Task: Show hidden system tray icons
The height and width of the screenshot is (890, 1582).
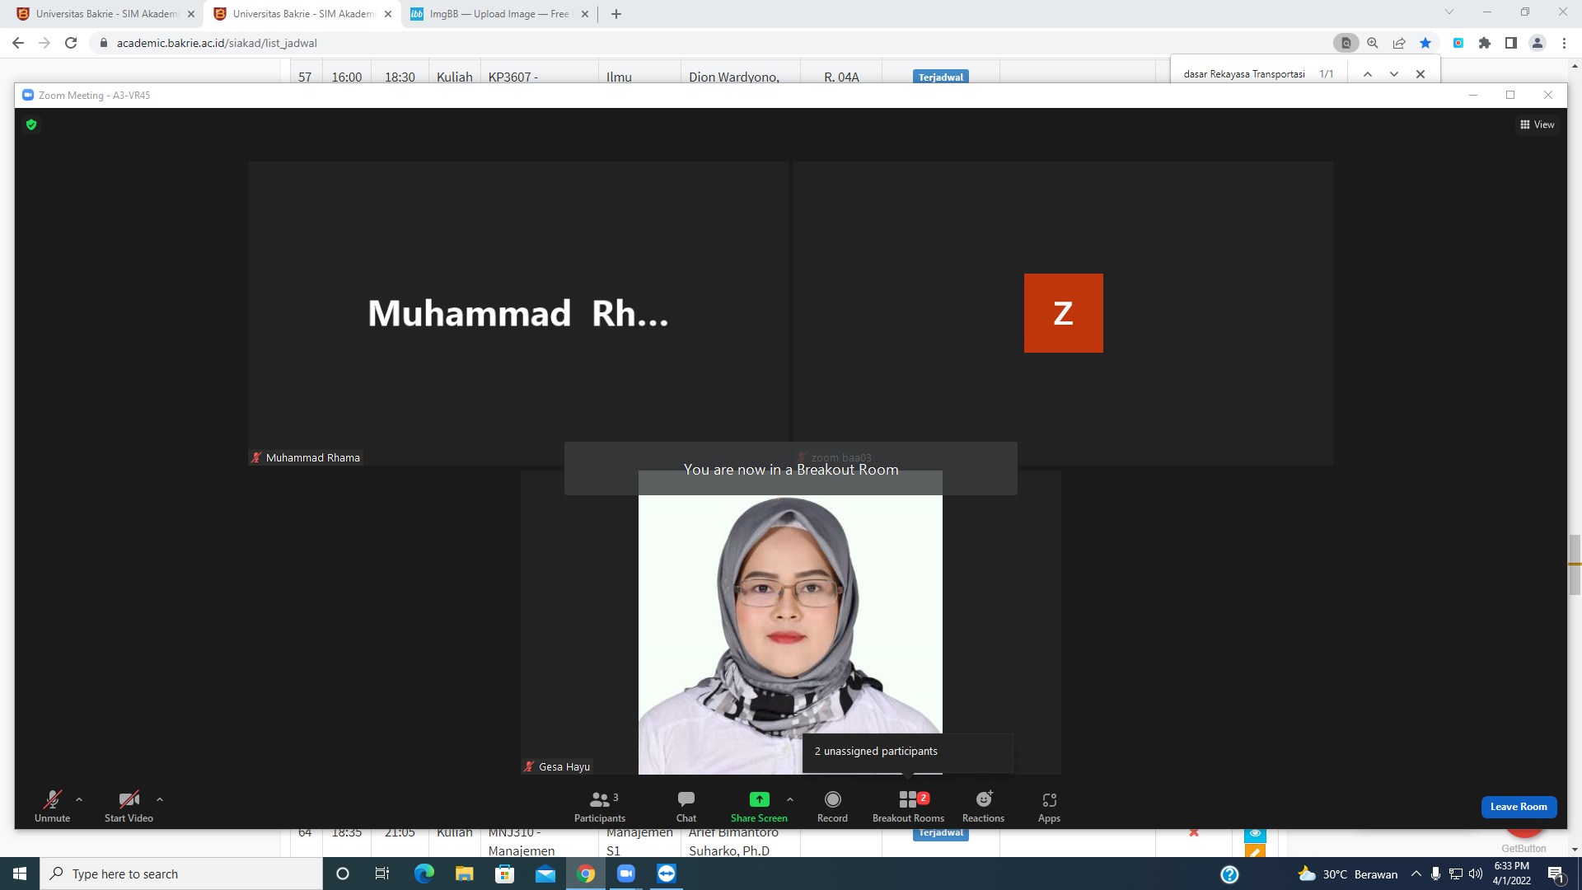Action: coord(1416,874)
